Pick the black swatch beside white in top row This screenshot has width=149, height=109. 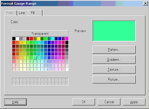click(14, 39)
